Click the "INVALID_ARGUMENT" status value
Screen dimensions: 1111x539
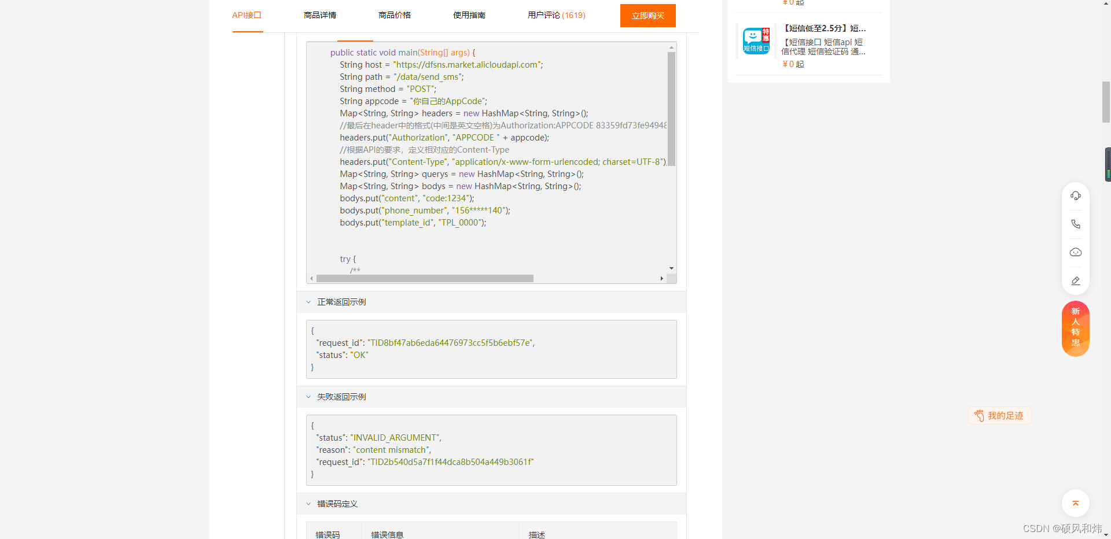pyautogui.click(x=395, y=438)
